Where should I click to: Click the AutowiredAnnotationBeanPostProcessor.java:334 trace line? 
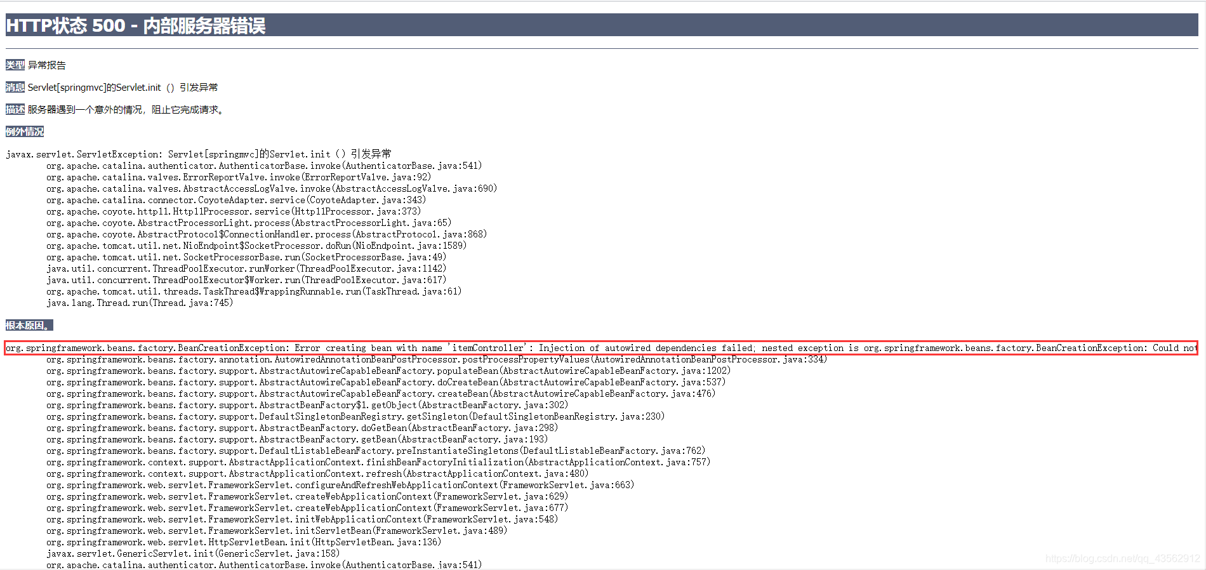pos(437,359)
